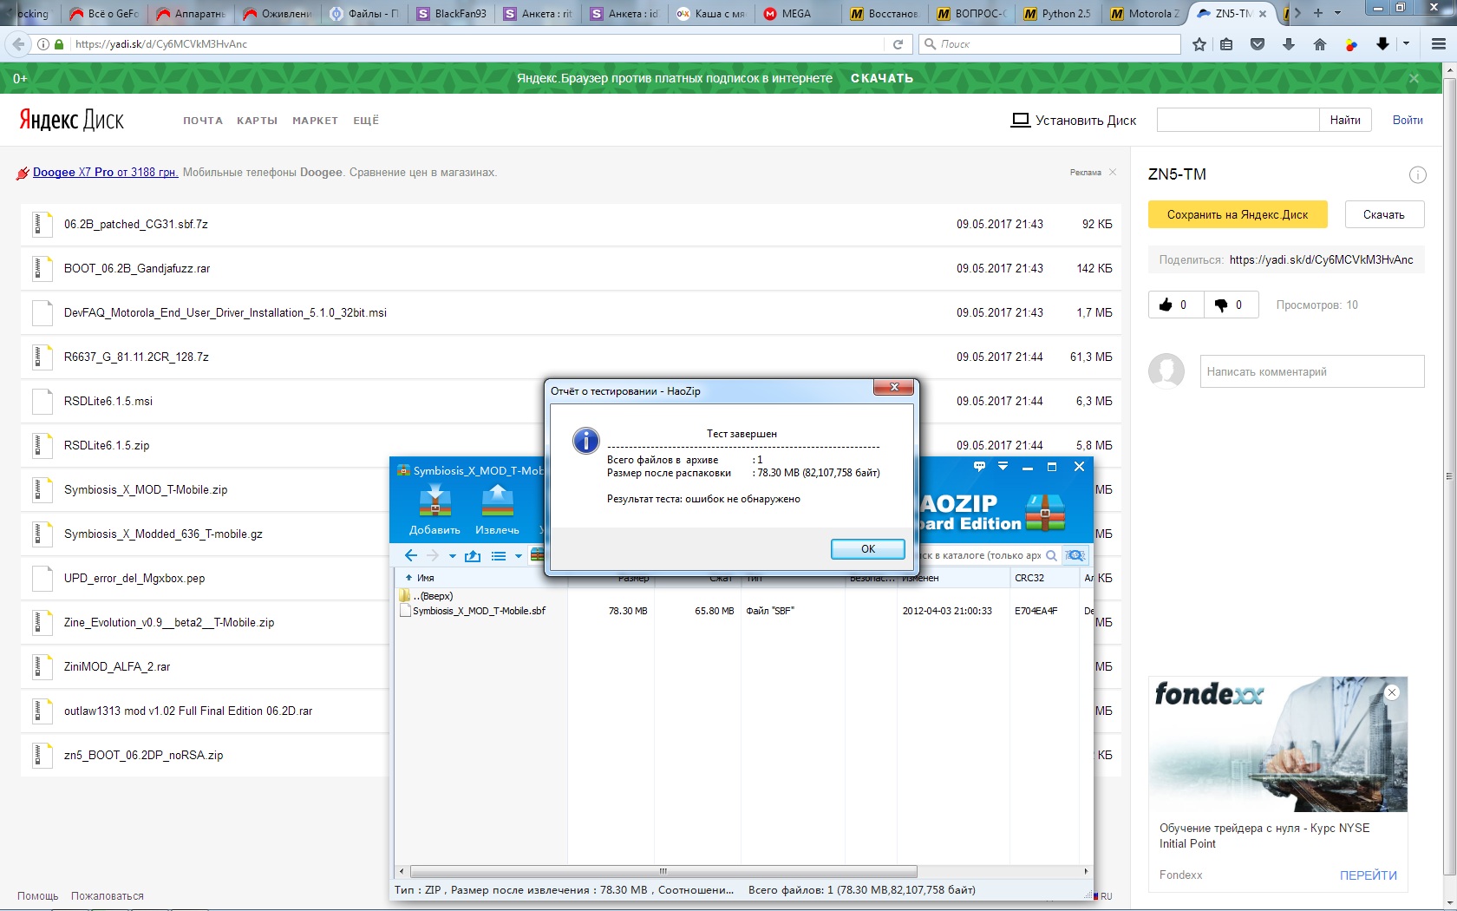This screenshot has width=1457, height=911.
Task: Go back using HaoZip back arrow
Action: [x=411, y=555]
